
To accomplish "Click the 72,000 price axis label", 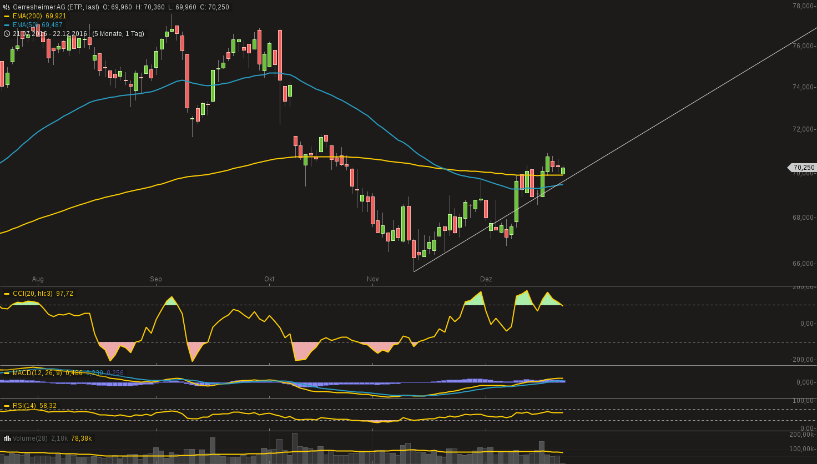I will 803,129.
